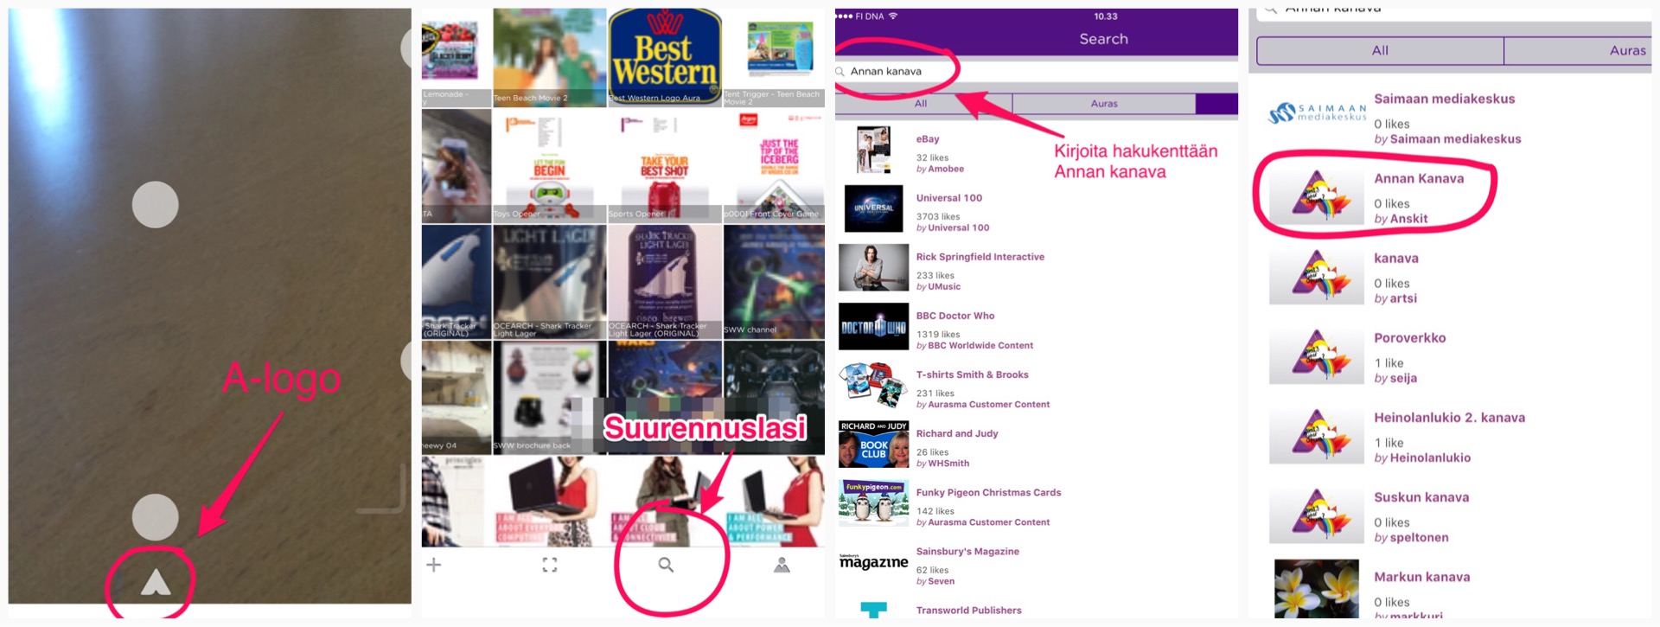Tap the search field magnifier icon
Screen dimensions: 1660x627
point(840,72)
